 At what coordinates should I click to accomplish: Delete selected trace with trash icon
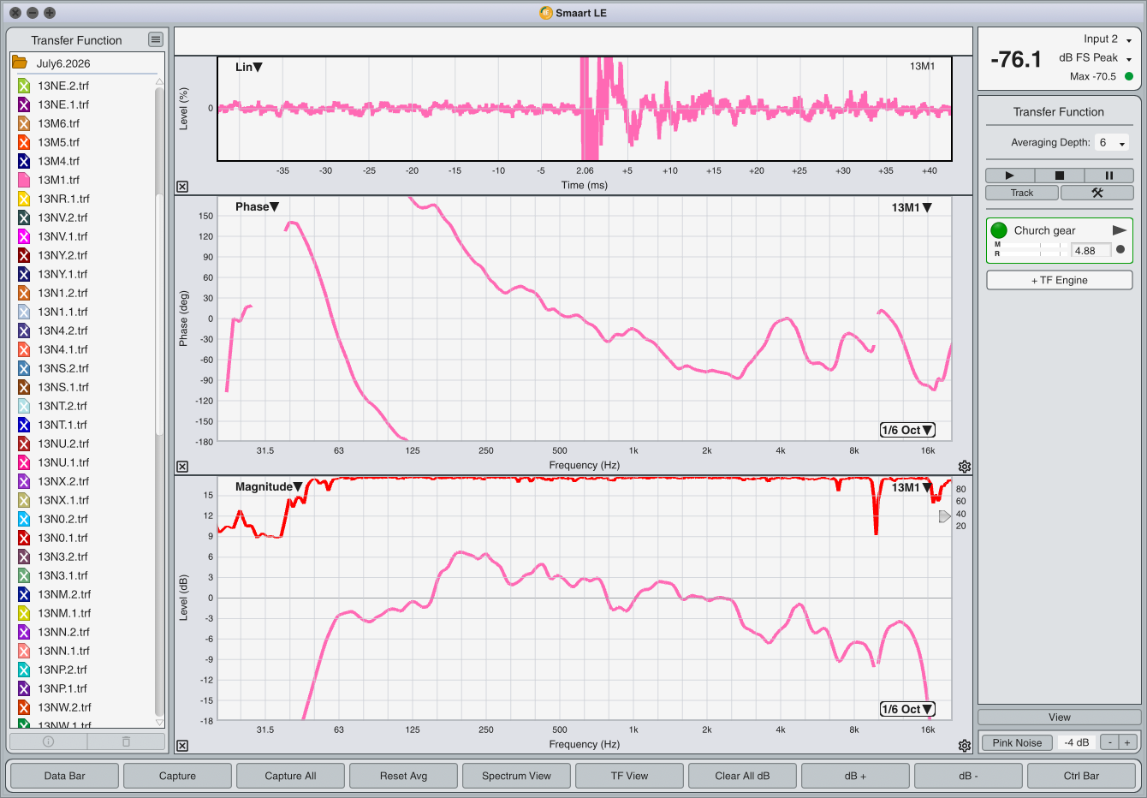pos(126,741)
